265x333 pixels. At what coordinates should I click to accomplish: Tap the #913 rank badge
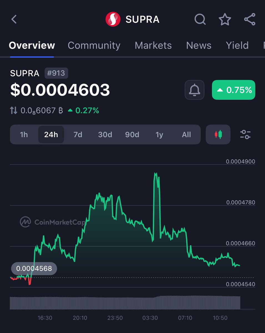coord(56,73)
